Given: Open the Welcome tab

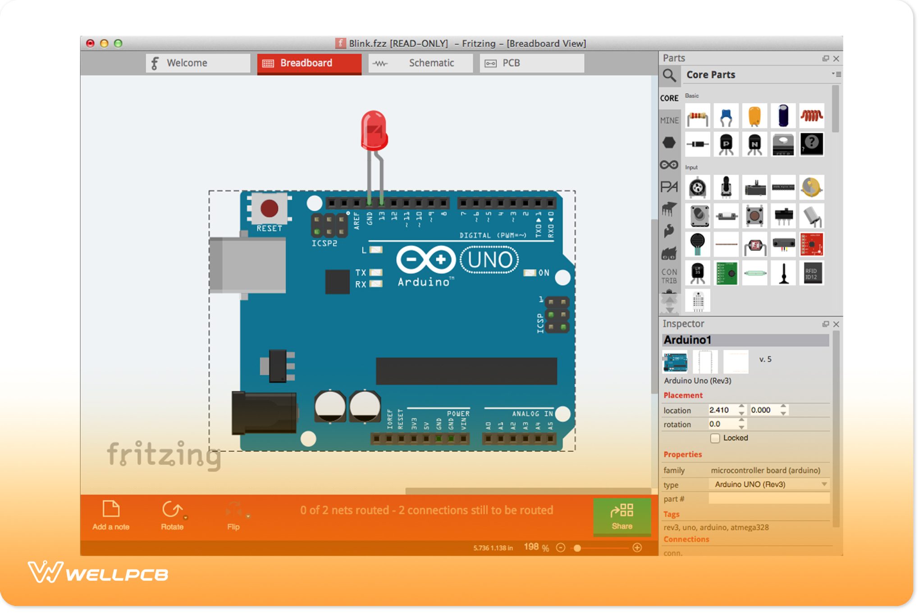Looking at the screenshot, I should pyautogui.click(x=198, y=63).
